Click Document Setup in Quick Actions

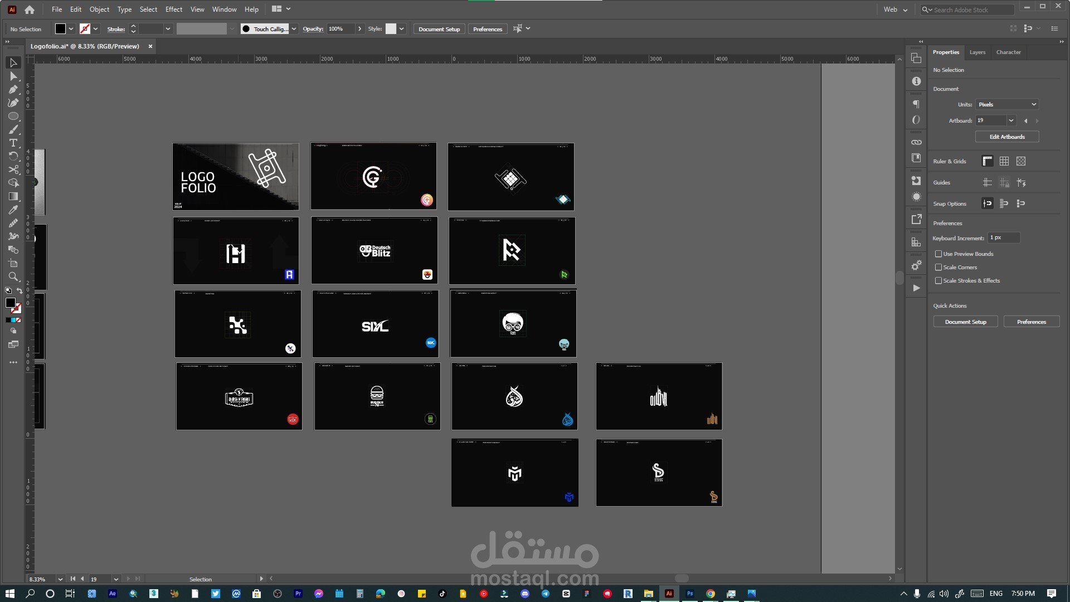click(965, 322)
